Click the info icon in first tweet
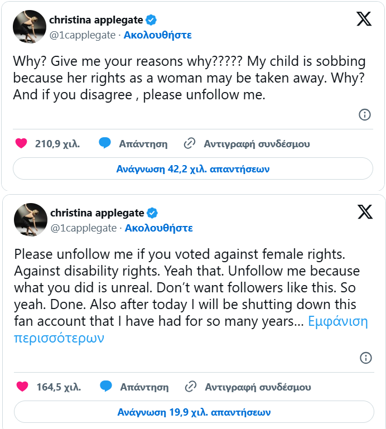This screenshot has height=429, width=386. pyautogui.click(x=365, y=115)
